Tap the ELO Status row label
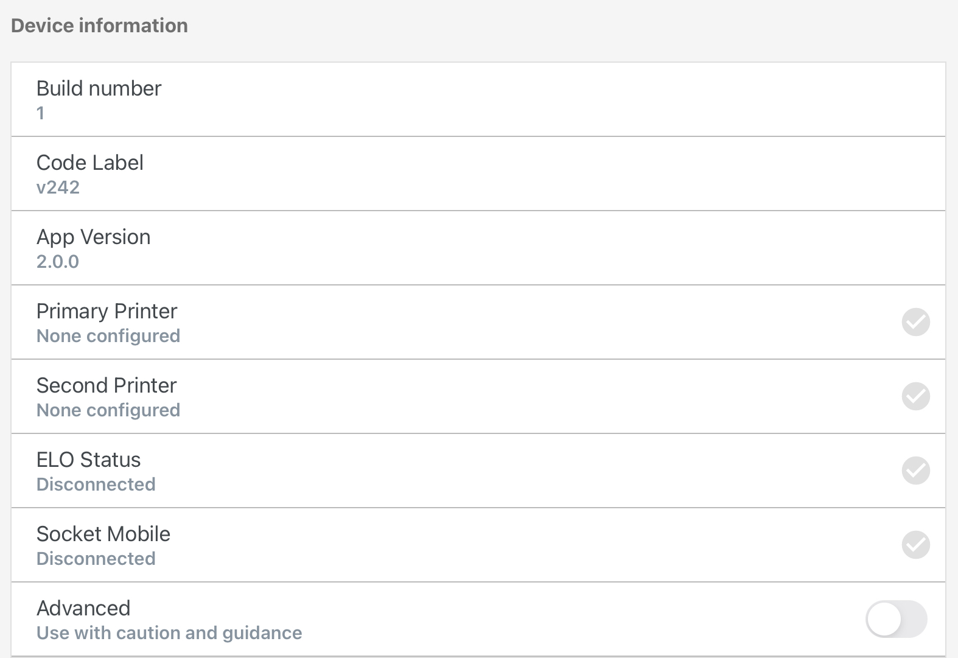This screenshot has width=958, height=658. 88,460
